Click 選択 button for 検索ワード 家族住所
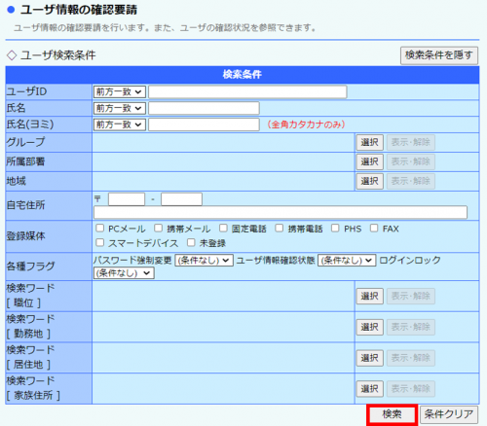Image resolution: width=487 pixels, height=426 pixels. click(370, 388)
